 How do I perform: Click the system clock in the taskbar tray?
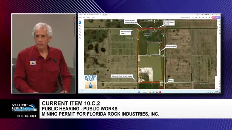[217, 92]
